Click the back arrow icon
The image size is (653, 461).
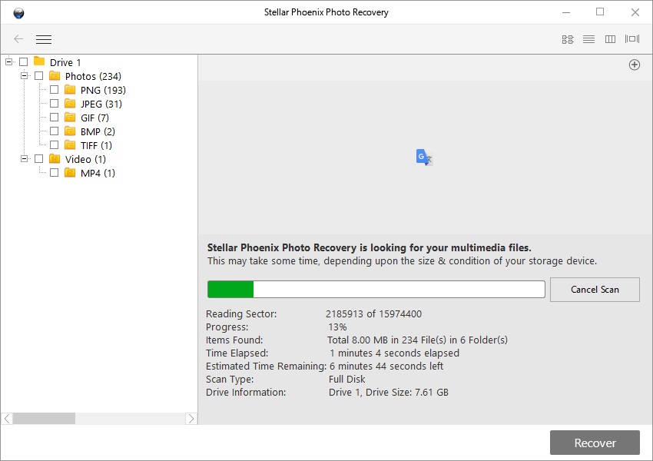click(18, 39)
